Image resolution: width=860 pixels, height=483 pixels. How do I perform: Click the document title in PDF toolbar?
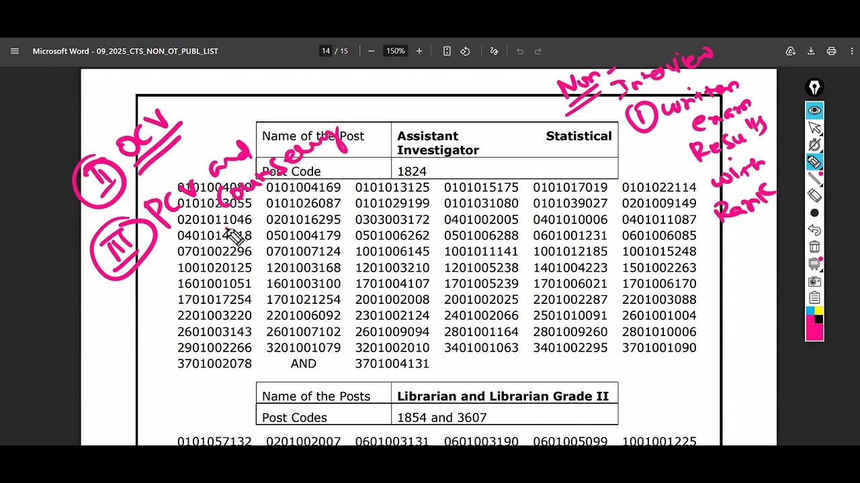pyautogui.click(x=126, y=51)
